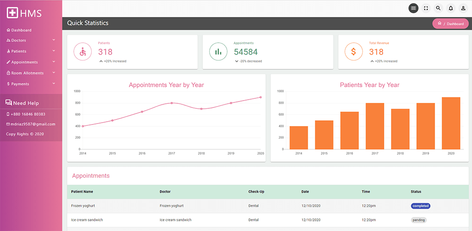Click up arrow beside Total Revenue +20% increased
The image size is (472, 231).
[x=372, y=61]
